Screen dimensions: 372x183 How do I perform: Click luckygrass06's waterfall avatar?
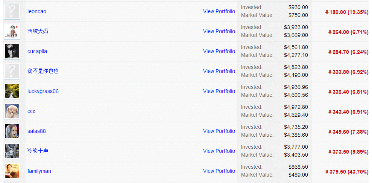(x=12, y=91)
